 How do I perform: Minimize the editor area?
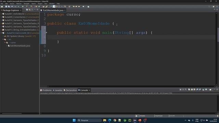[215, 10]
